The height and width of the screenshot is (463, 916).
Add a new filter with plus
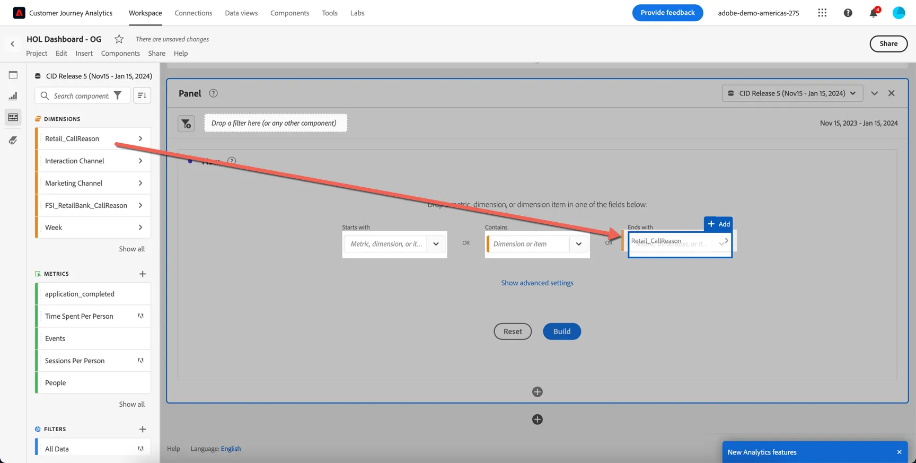[143, 429]
